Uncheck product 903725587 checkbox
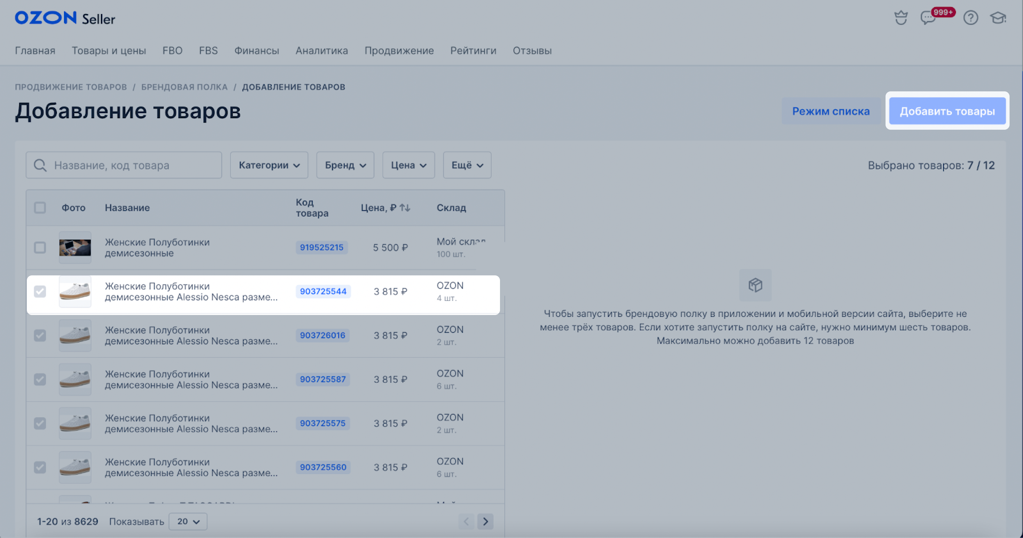 40,380
